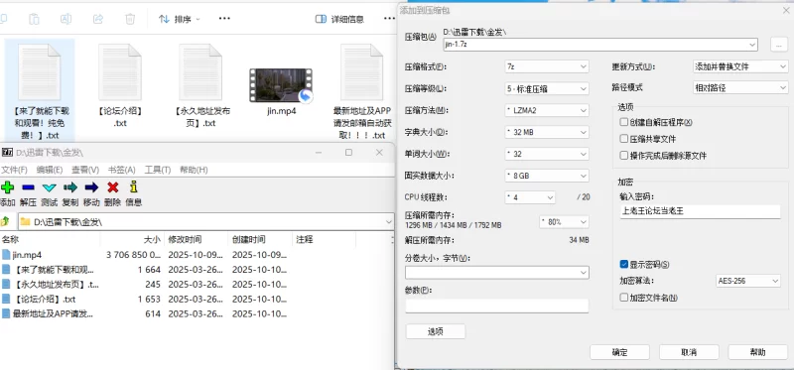Open the Help (帮助) menu in 7-Zip

click(x=194, y=170)
